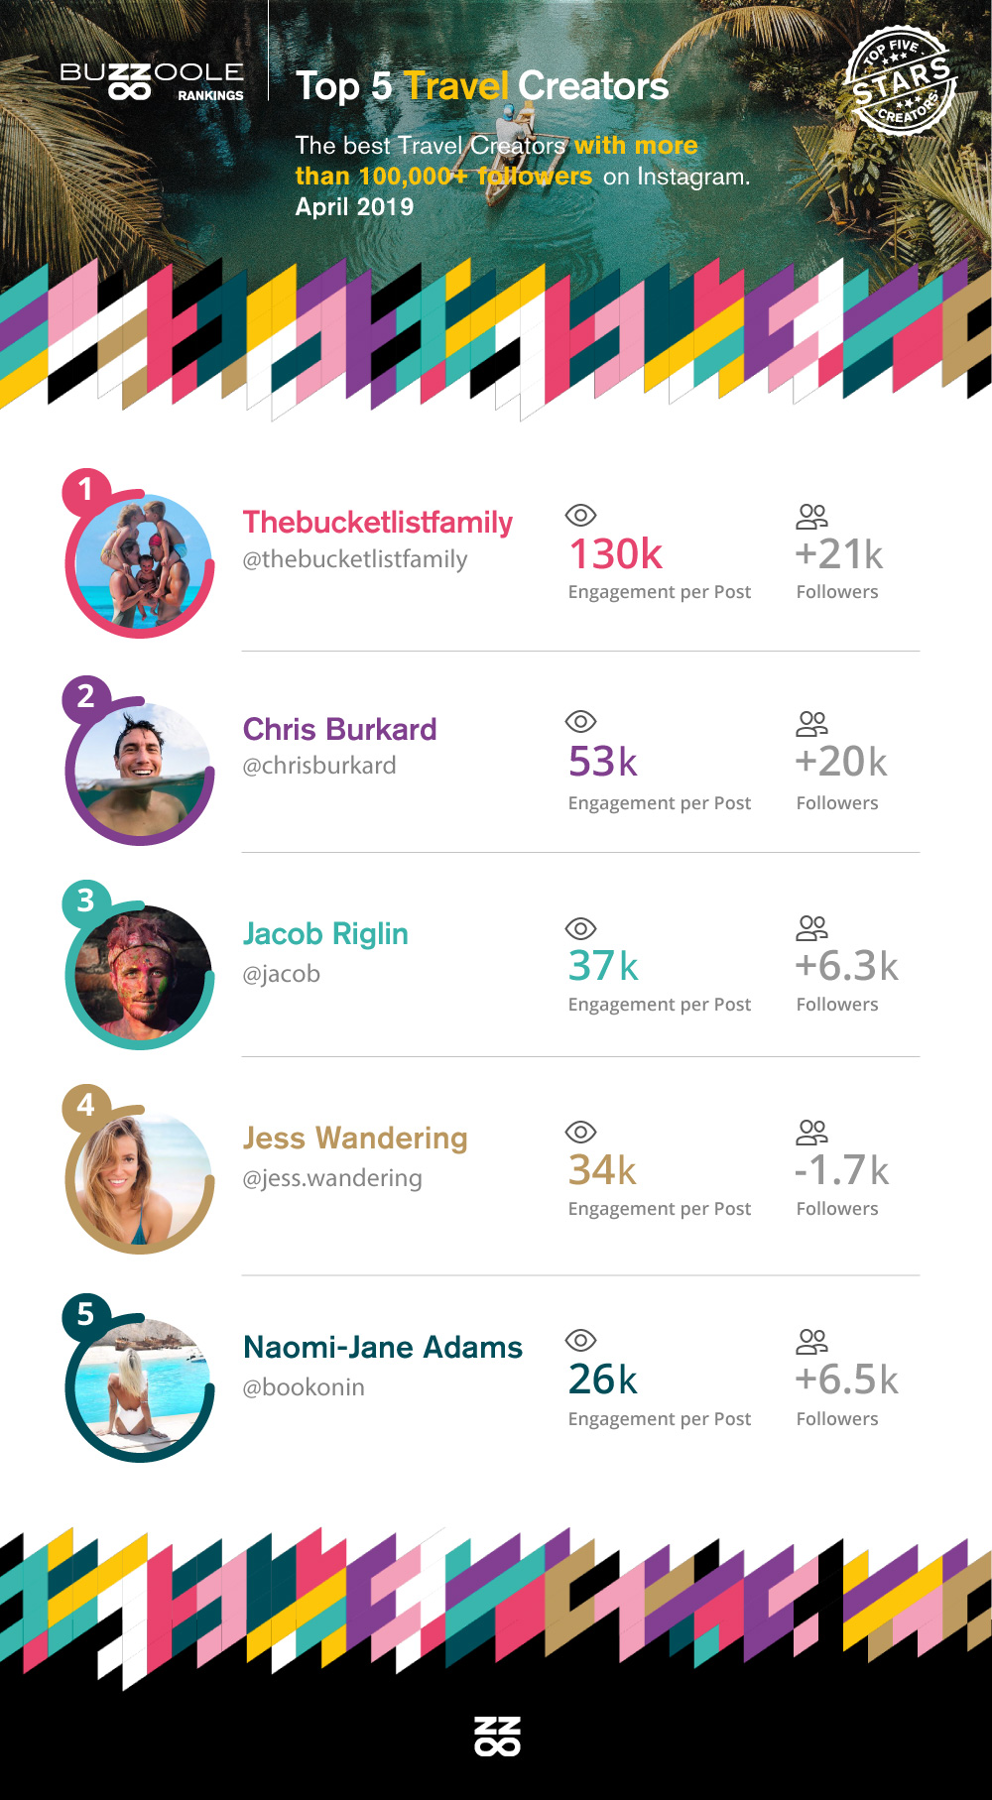
Task: Click the followers icon above +21k
Action: click(811, 516)
